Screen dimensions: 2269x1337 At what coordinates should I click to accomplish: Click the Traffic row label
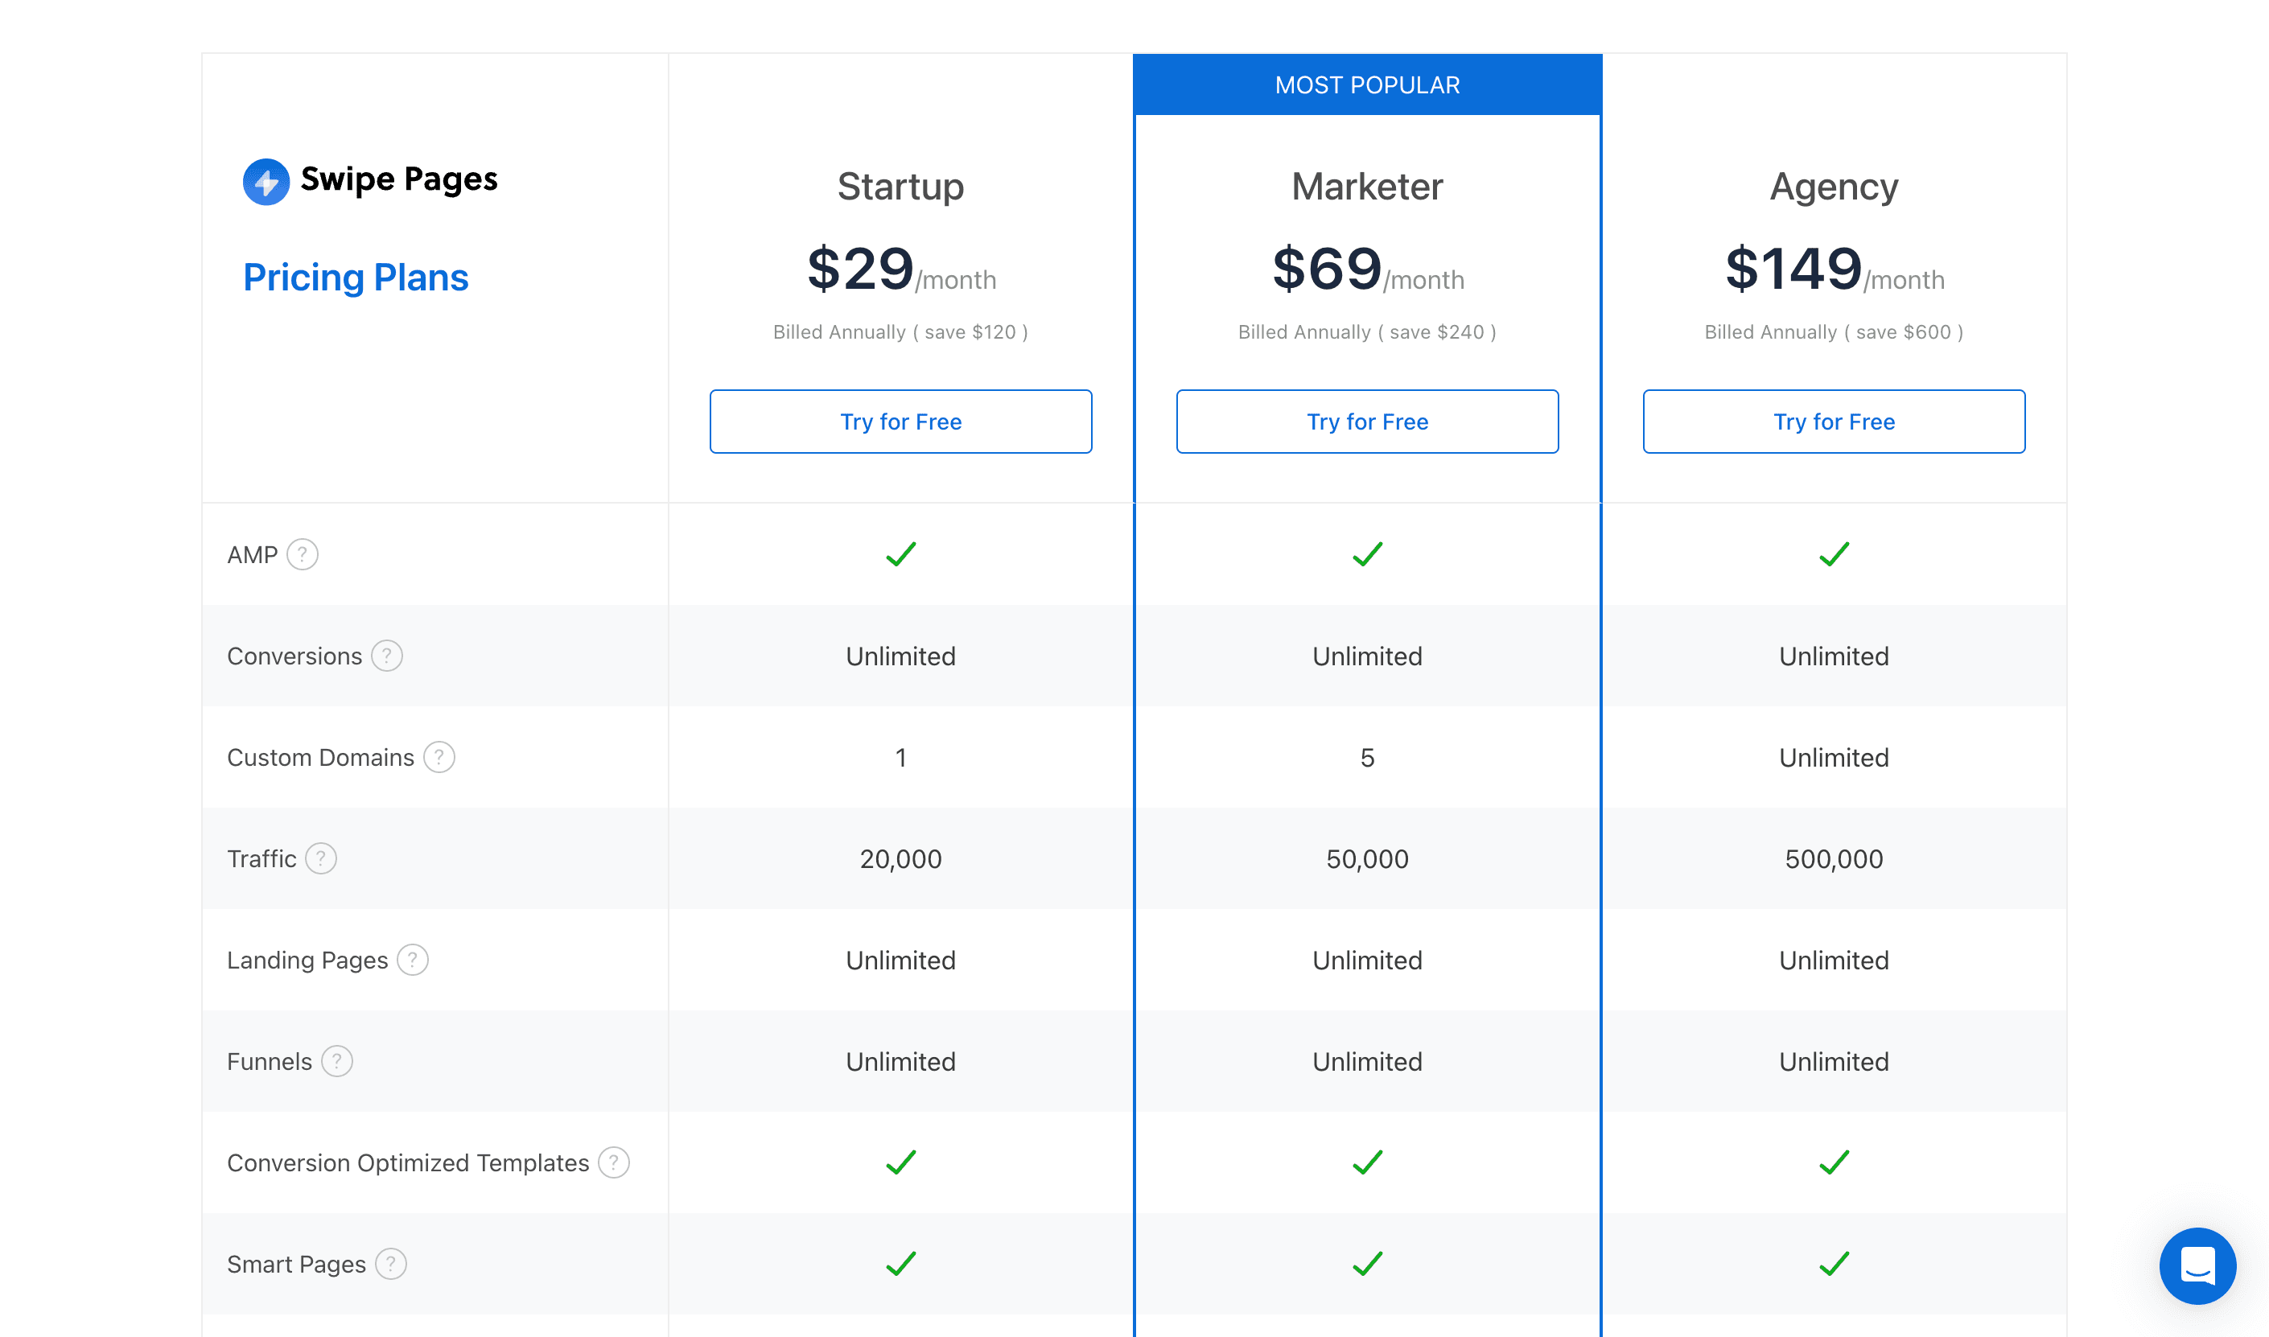261,859
